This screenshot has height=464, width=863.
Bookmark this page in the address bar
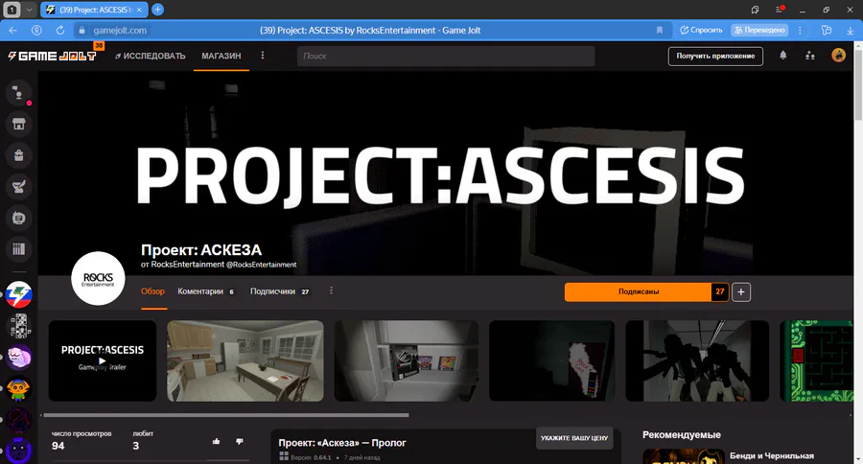tap(660, 31)
